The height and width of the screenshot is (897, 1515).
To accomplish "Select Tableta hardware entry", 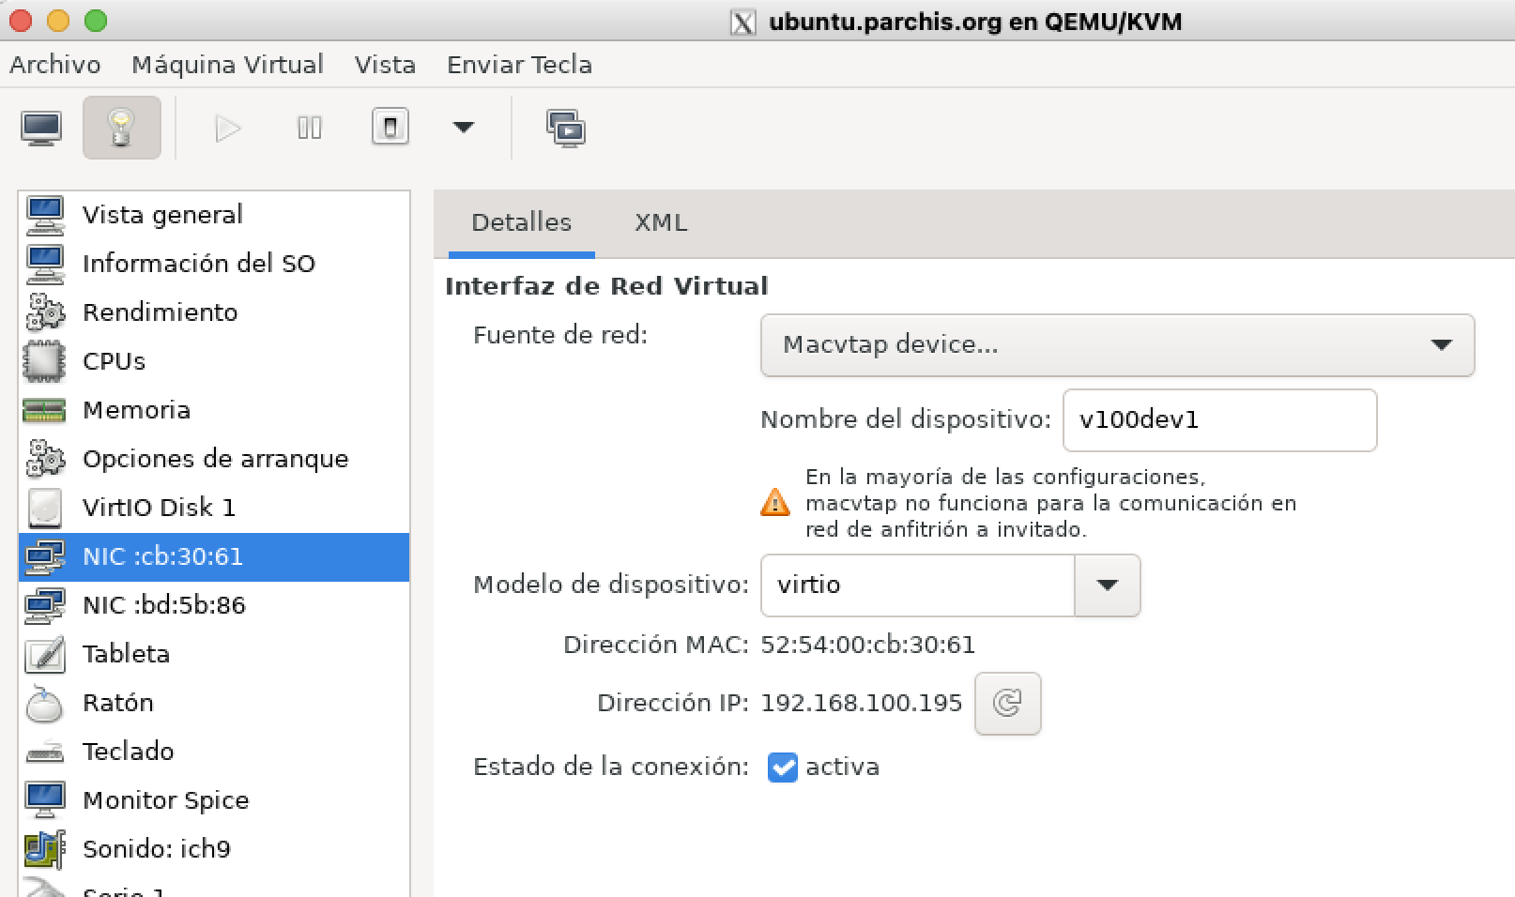I will coord(214,654).
